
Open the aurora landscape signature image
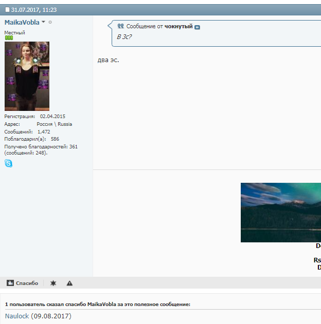point(281,213)
